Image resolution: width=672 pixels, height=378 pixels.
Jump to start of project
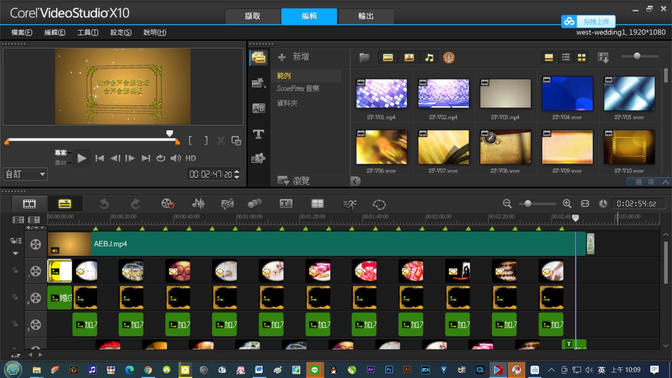point(100,158)
